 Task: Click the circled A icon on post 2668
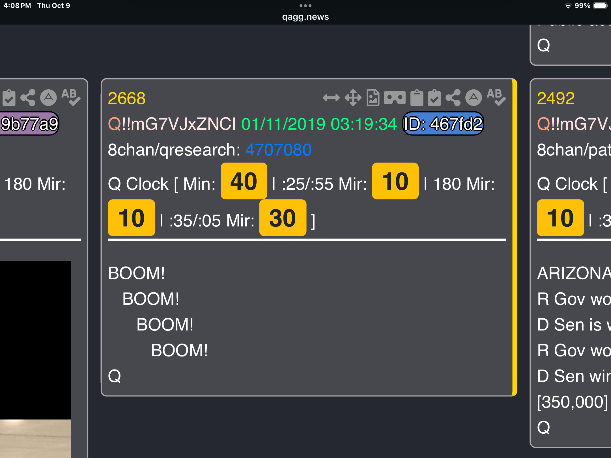[x=474, y=98]
